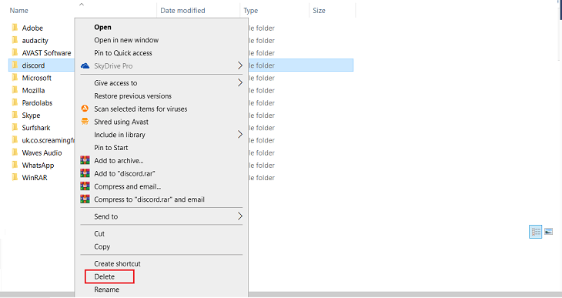
Task: Select the WinRAR folder name
Action: click(x=35, y=178)
